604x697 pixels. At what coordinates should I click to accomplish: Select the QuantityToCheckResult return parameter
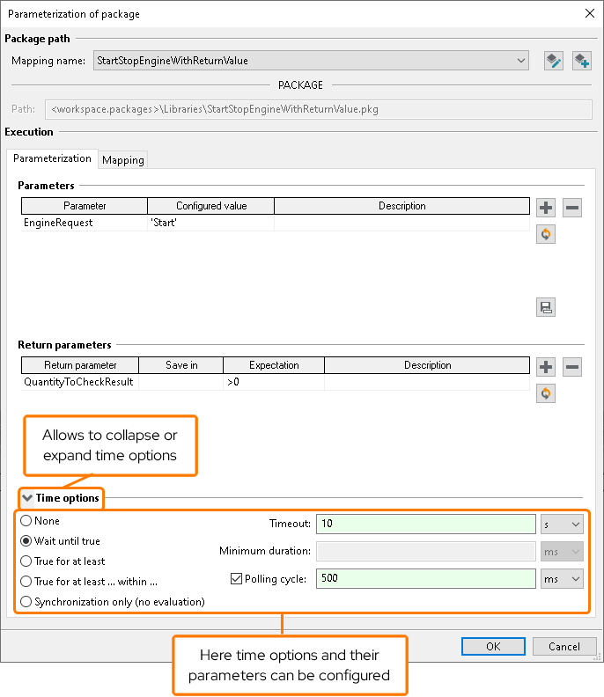coord(79,382)
